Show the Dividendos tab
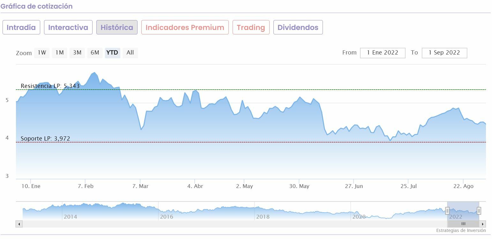Viewport: 492px width, 239px height. 298,27
